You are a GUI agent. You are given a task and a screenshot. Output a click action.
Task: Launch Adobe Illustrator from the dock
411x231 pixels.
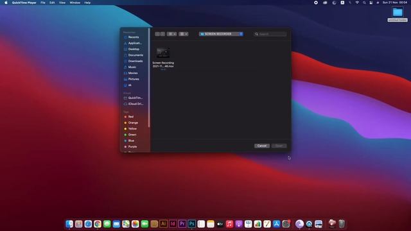pyautogui.click(x=163, y=224)
